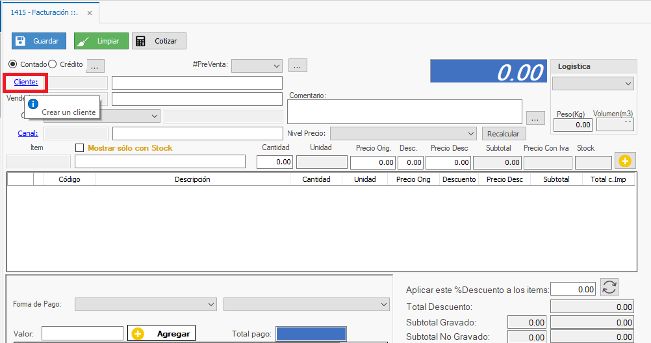Click the Peso(Kg) field
The width and height of the screenshot is (651, 343).
573,125
